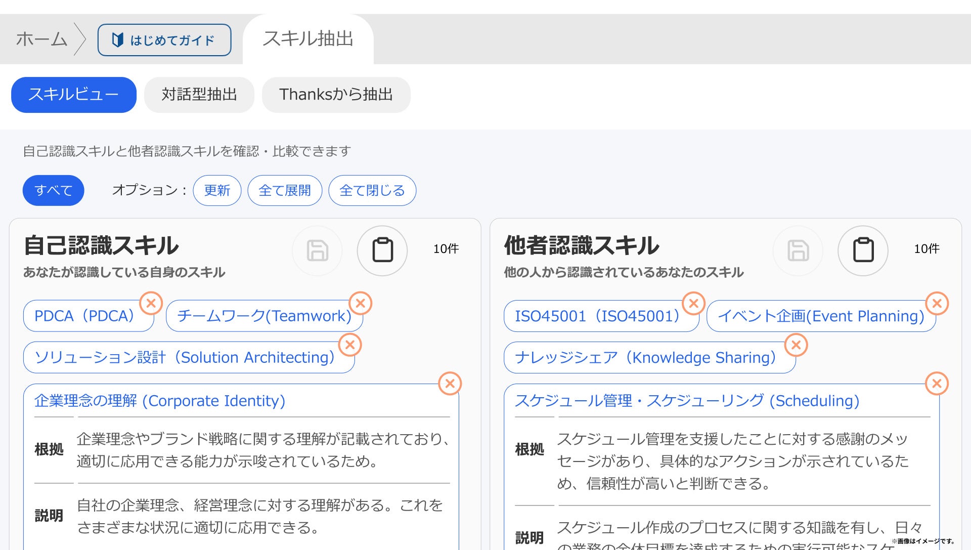971x550 pixels.
Task: Click clipboard icon in 自己認識スキル panel
Action: click(382, 250)
